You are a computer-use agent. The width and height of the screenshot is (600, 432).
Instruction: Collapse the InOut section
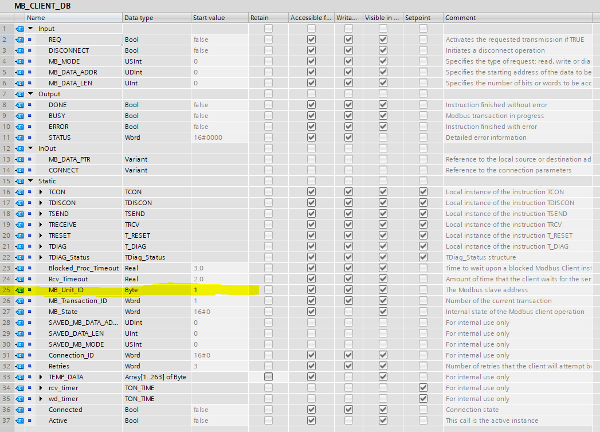(30, 148)
